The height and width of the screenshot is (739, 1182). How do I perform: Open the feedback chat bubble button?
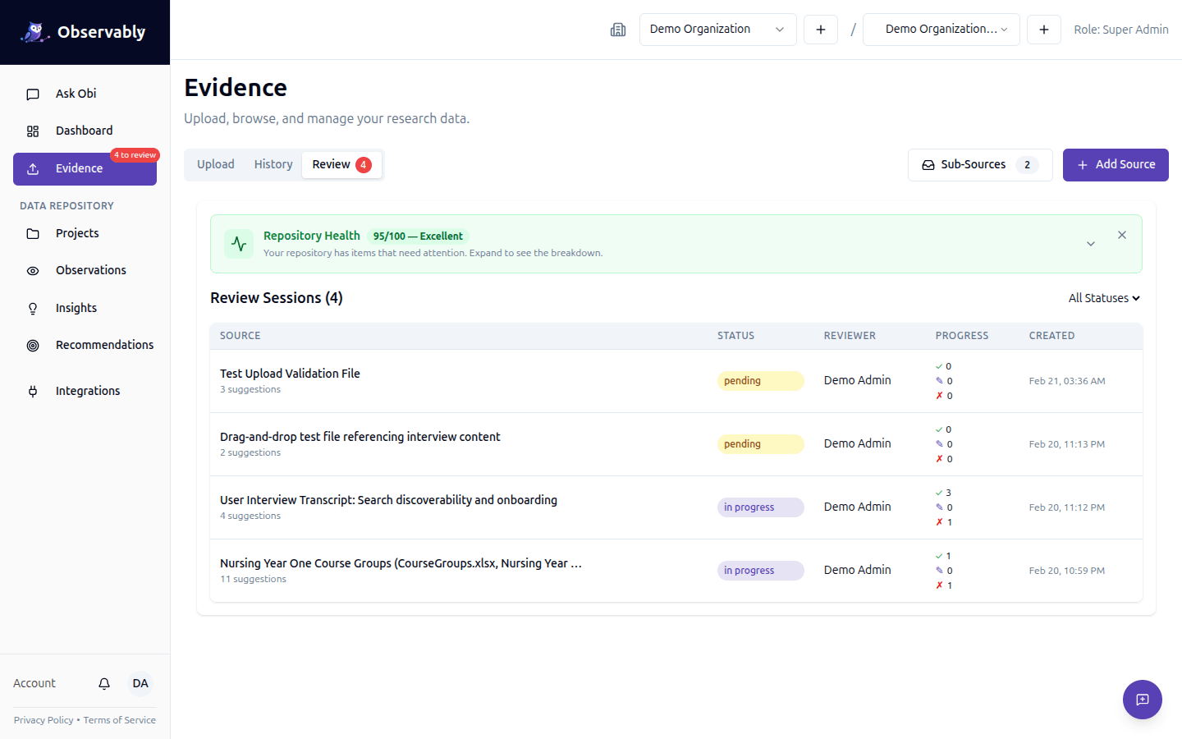click(x=1143, y=700)
